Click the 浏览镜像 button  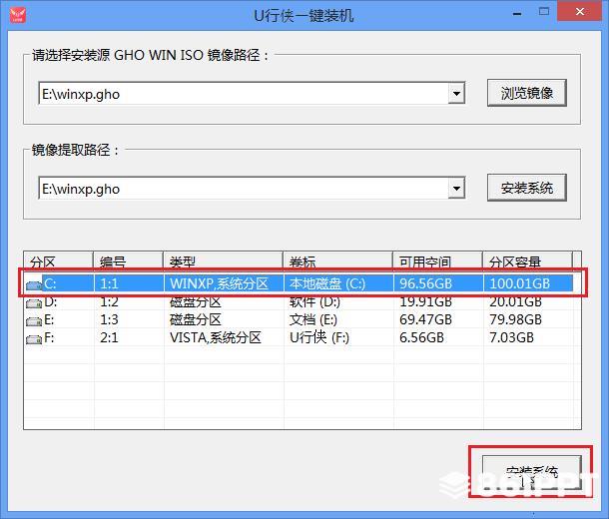coord(527,93)
